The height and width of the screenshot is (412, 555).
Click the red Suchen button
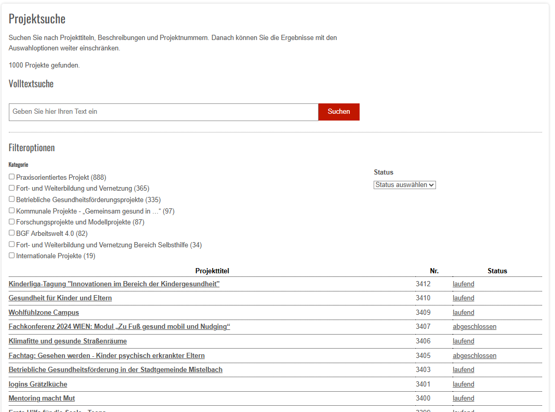(338, 112)
